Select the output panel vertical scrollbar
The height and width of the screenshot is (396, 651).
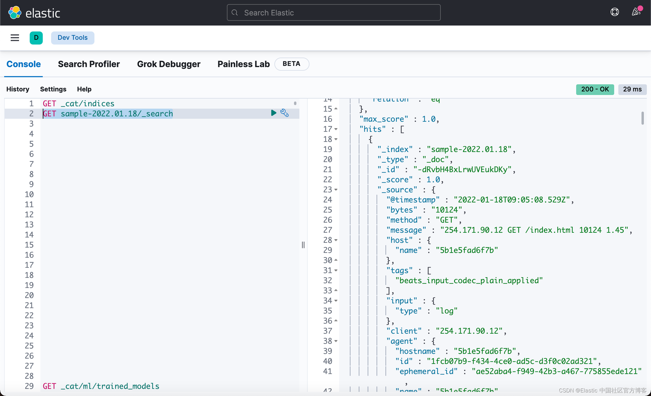click(642, 118)
